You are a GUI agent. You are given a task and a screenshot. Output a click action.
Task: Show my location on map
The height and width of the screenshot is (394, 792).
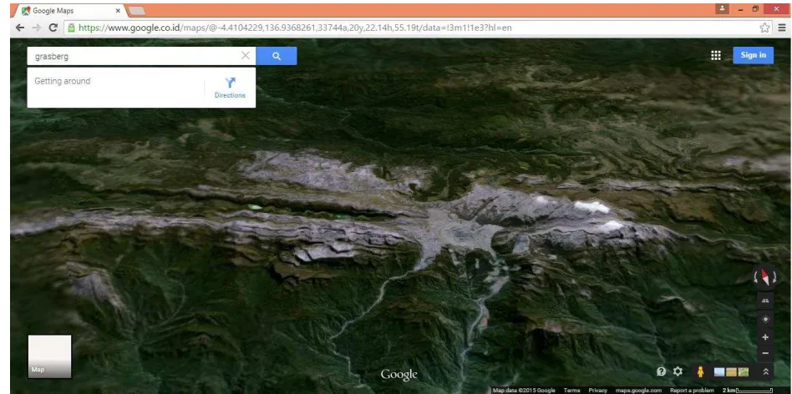click(765, 320)
